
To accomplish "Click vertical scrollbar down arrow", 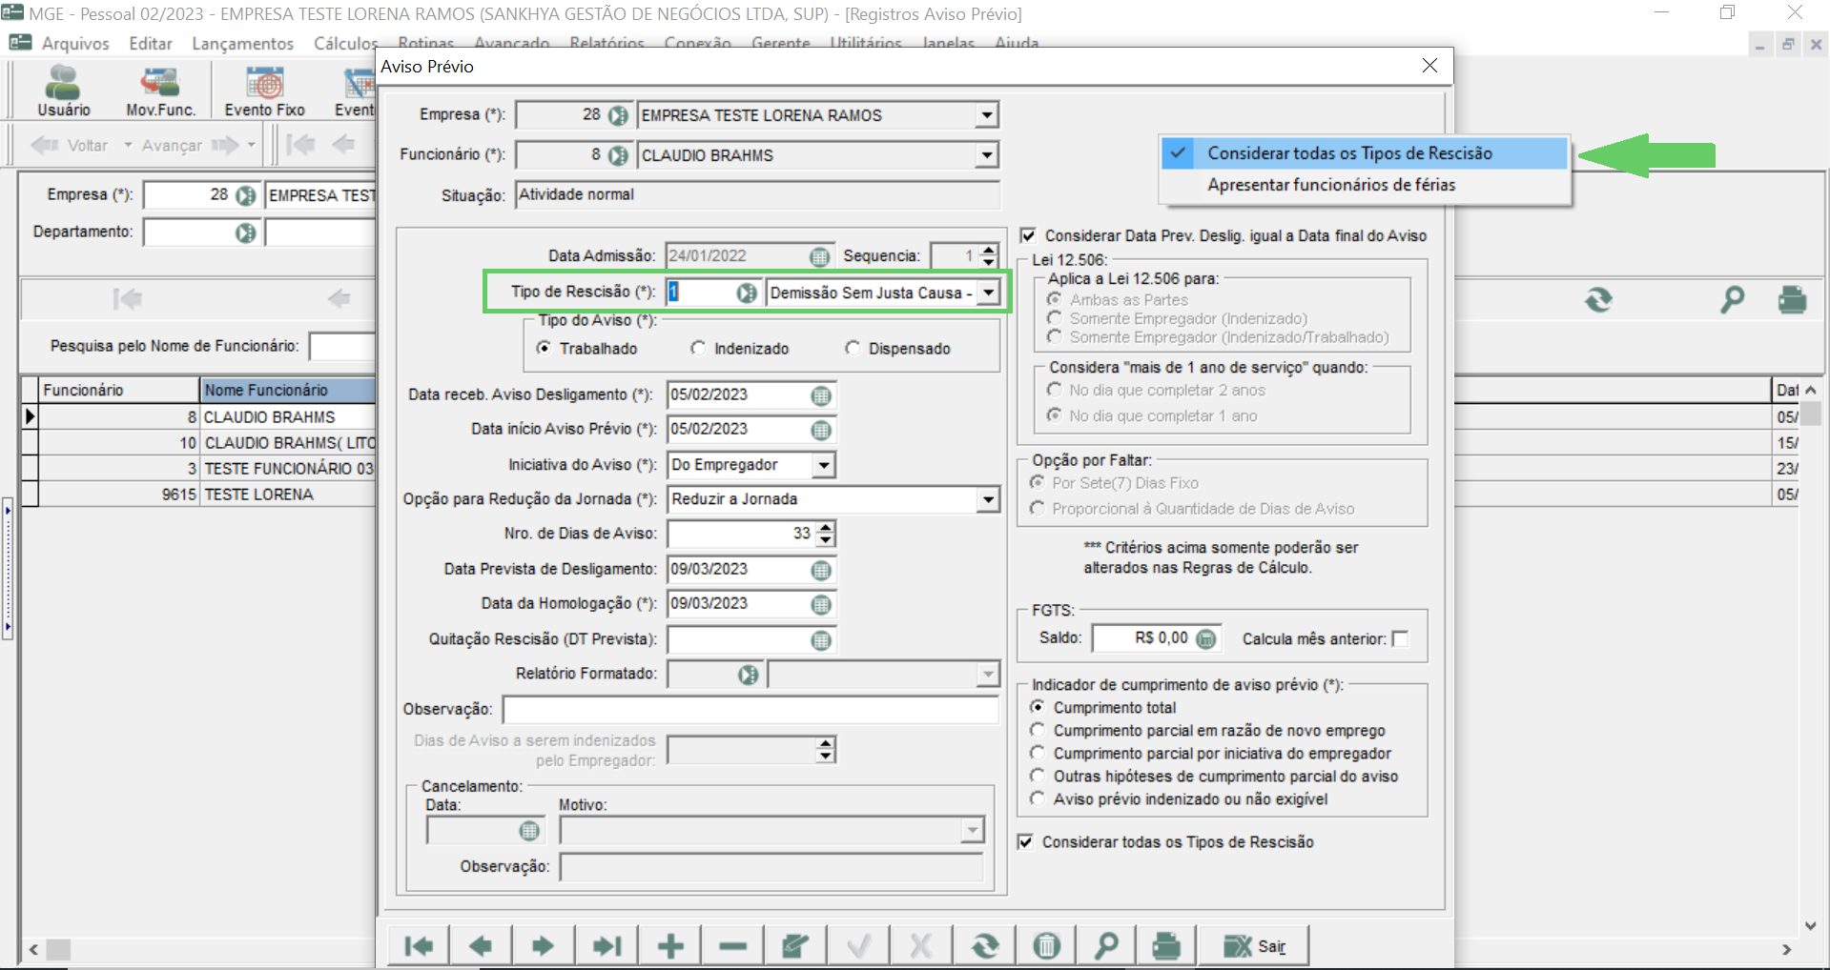I will (1810, 924).
